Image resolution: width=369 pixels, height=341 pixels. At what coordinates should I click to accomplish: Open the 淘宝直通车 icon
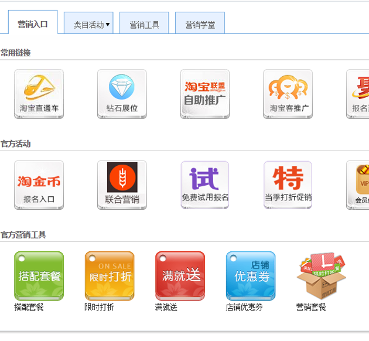pos(39,94)
